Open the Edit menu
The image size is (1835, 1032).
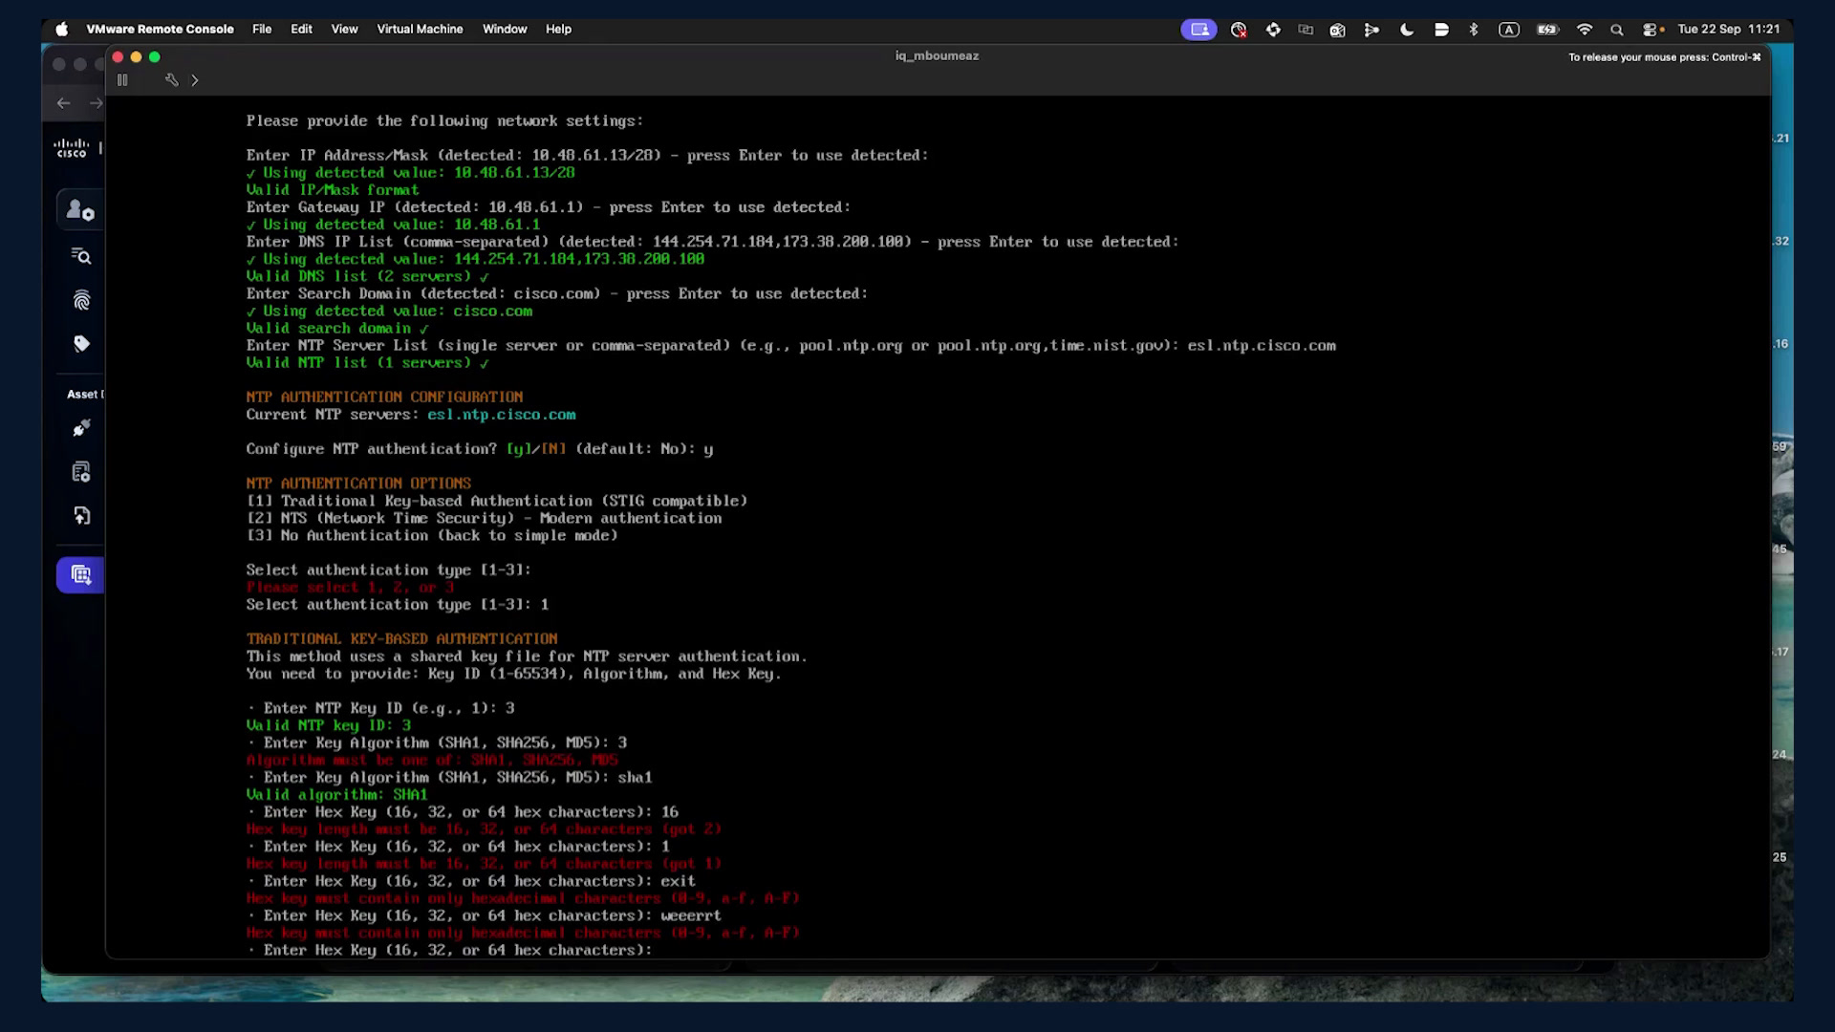click(x=301, y=30)
